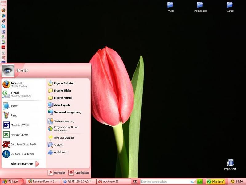Viewport: 246px width, 185px height.
Task: Open the Norton dropdown in the taskbar
Action: click(x=216, y=182)
